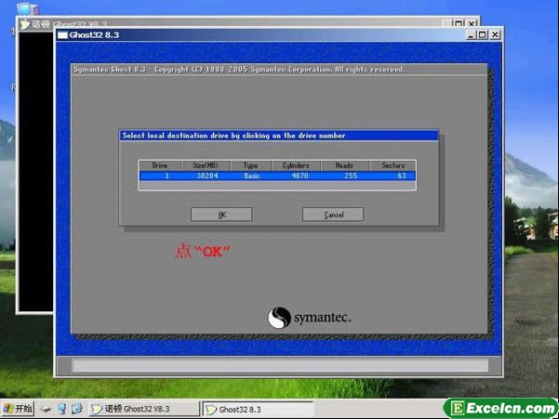Click the first quick launch drive icon
Viewport: 559px width, 419px height.
click(x=46, y=409)
